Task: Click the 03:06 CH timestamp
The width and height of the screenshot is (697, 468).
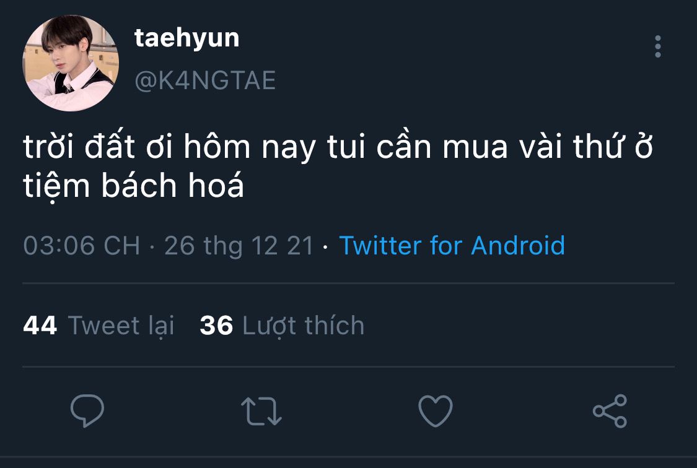Action: [82, 246]
